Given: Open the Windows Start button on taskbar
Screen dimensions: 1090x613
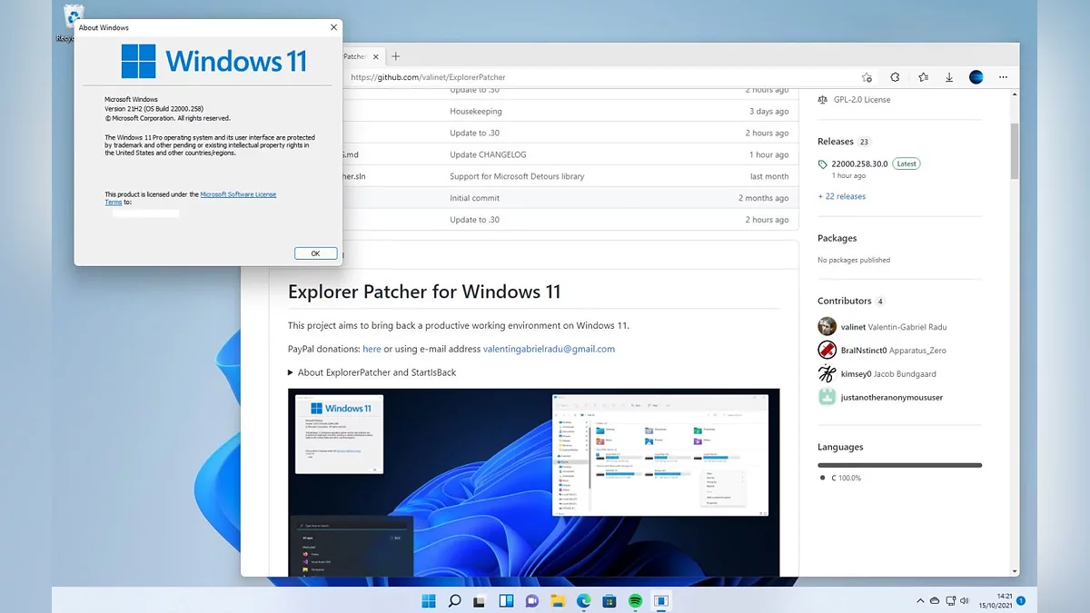Looking at the screenshot, I should click(x=428, y=600).
